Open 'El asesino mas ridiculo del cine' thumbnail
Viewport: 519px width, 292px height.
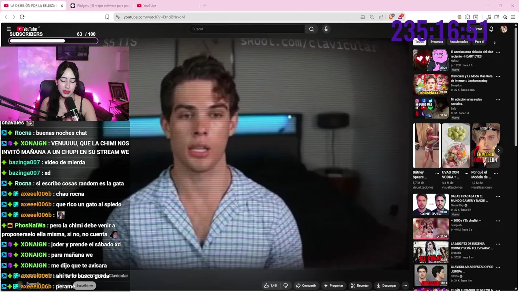[431, 60]
